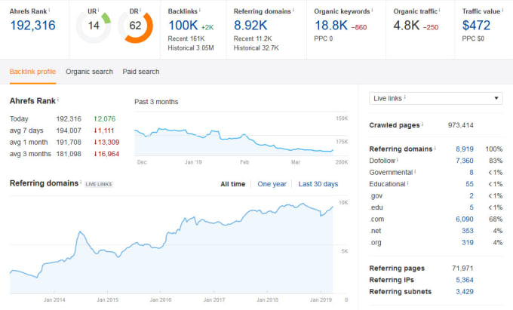The width and height of the screenshot is (513, 310).
Task: Click the info icon beside Organic traffic
Action: coord(440,10)
